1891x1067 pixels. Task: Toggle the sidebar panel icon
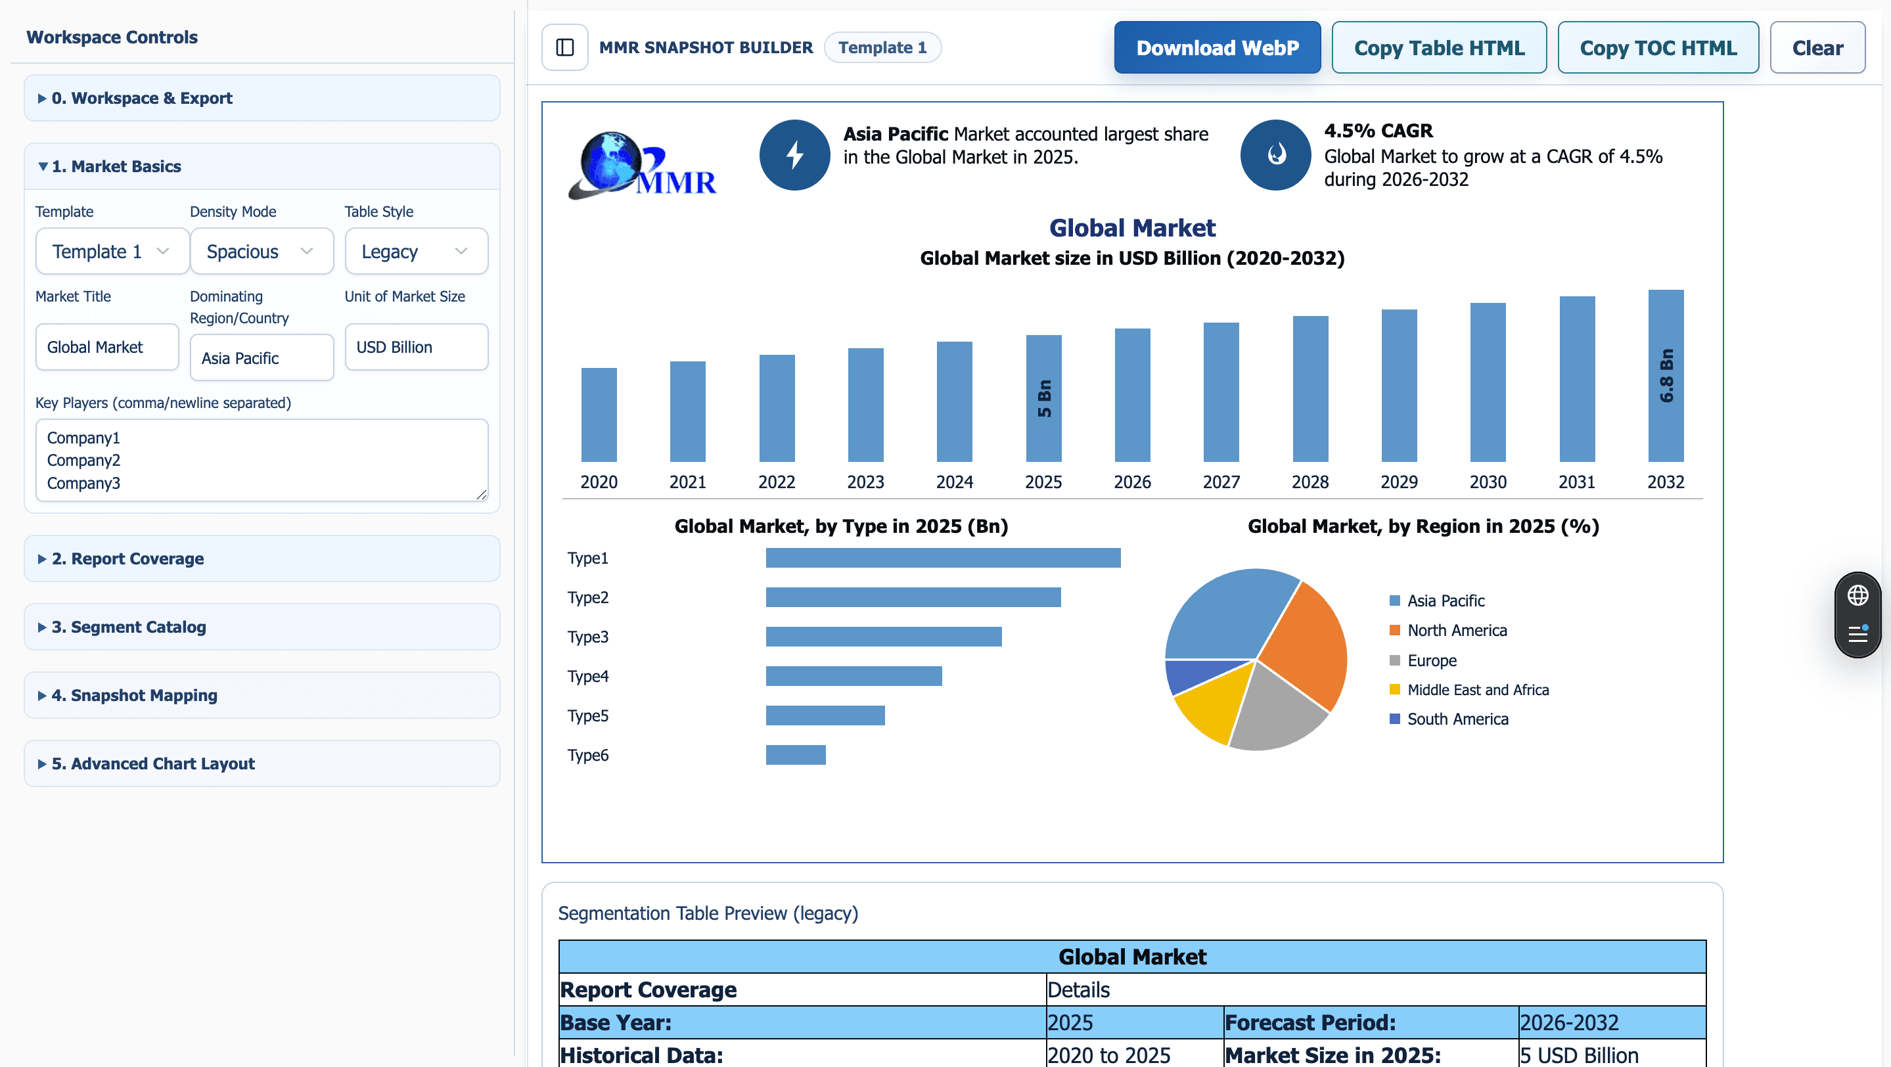pos(564,48)
